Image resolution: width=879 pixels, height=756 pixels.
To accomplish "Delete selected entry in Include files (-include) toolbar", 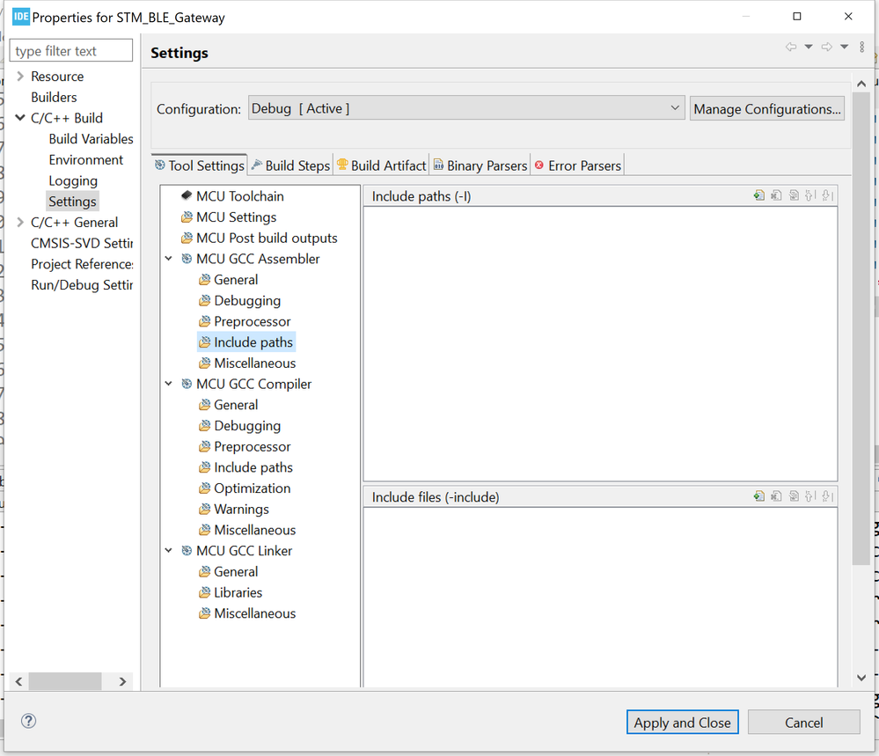I will (776, 496).
